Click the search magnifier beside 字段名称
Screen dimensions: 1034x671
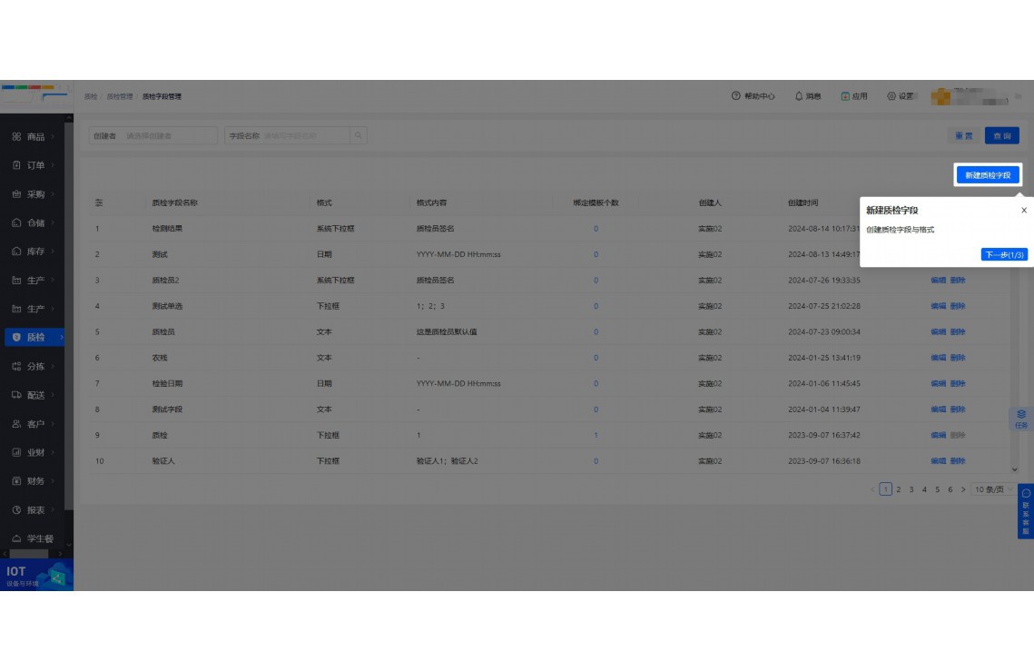(359, 135)
